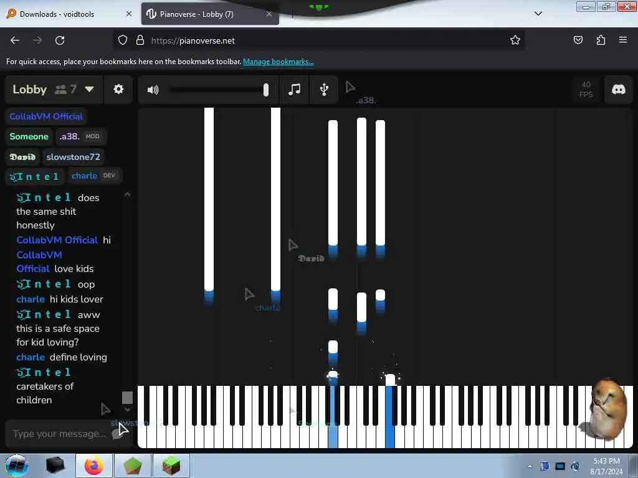Viewport: 638px width, 478px height.
Task: Switch to the Downloads - voidtools tab
Action: [69, 14]
